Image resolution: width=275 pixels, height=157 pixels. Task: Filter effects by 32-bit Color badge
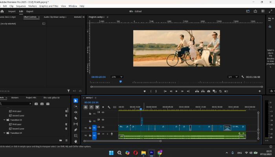coord(42,104)
